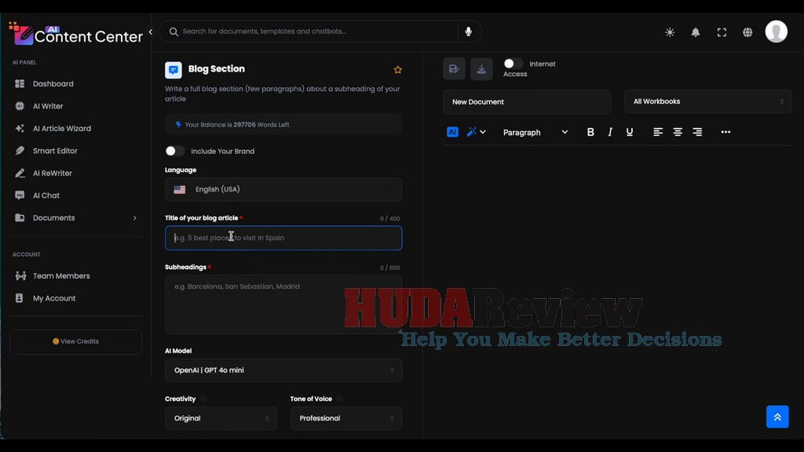Open more editor options ellipsis
This screenshot has height=452, width=804.
click(x=725, y=132)
